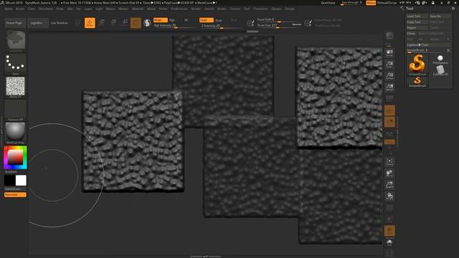459x258 pixels.
Task: Click the Clone button
Action: (411, 34)
